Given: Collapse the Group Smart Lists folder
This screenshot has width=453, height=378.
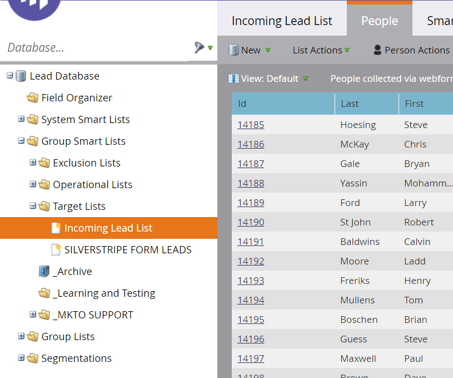Looking at the screenshot, I should point(21,141).
